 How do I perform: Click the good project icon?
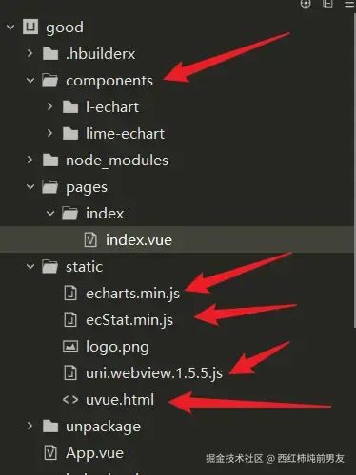(30, 27)
